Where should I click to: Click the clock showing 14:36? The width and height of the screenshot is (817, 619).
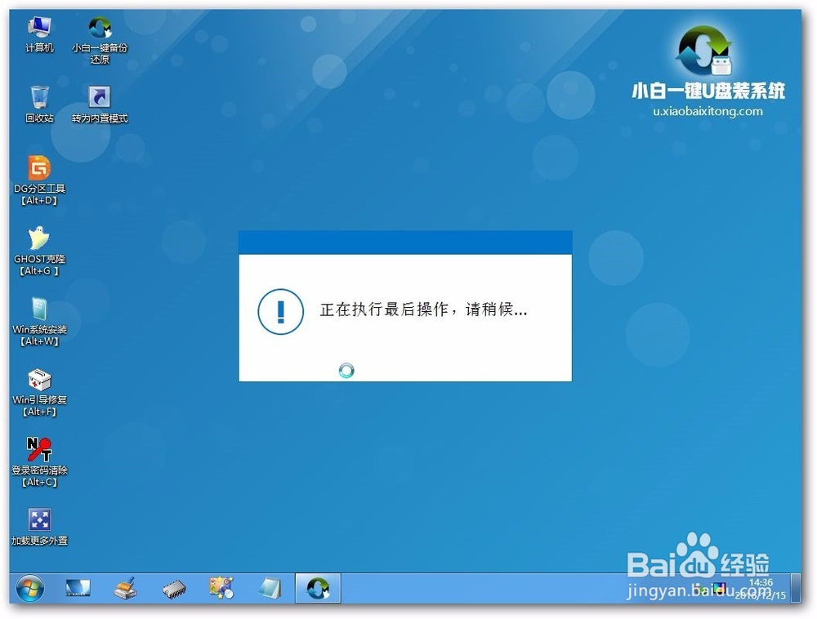[x=760, y=583]
